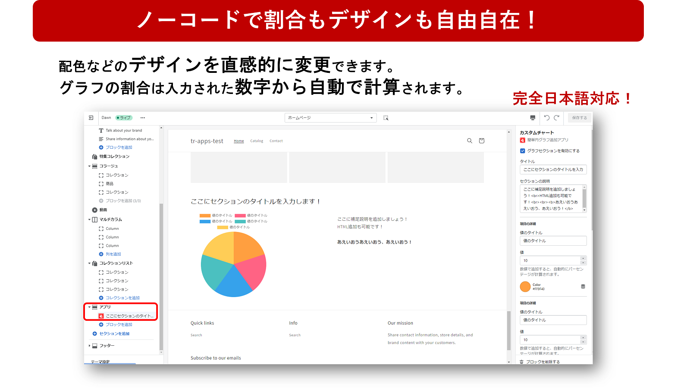Collapse the コラージュ section arrow

89,166
